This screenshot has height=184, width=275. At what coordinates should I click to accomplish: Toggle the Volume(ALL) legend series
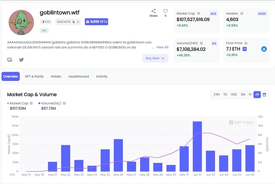(50, 103)
